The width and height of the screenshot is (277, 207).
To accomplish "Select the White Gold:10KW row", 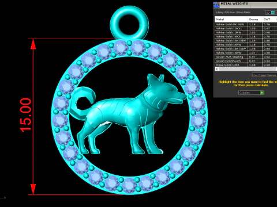I will click(x=246, y=33).
